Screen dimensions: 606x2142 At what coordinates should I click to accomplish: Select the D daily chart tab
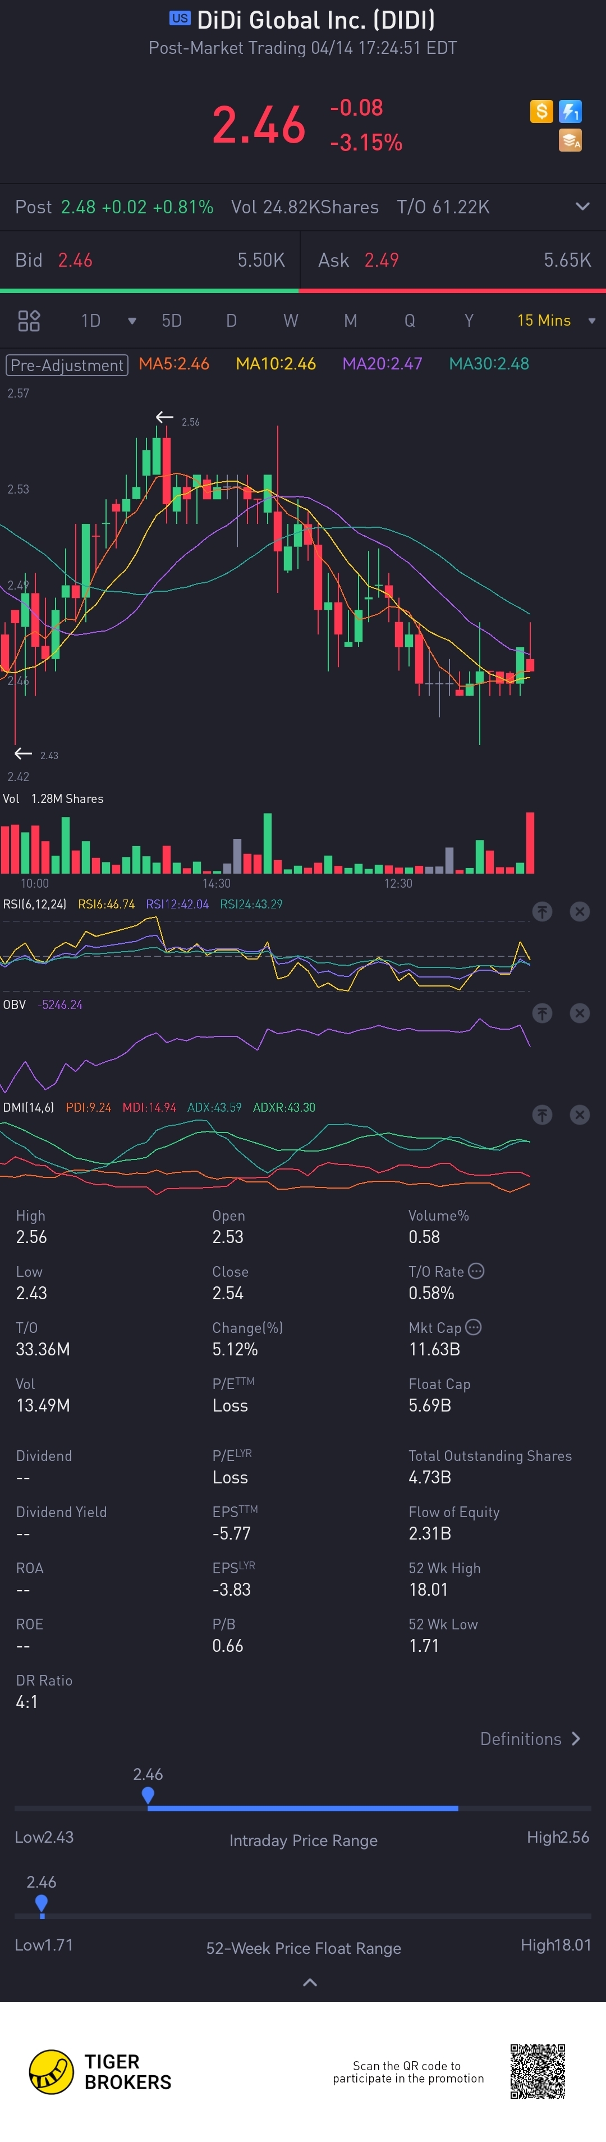click(231, 320)
